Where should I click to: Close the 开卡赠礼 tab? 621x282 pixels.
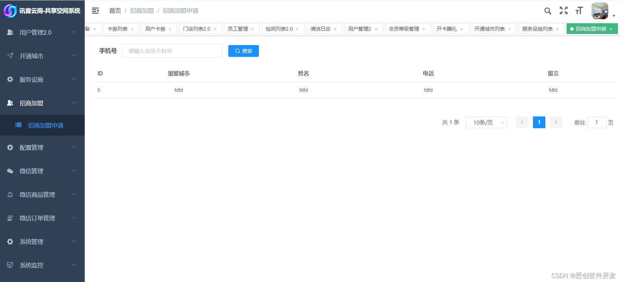coord(462,29)
